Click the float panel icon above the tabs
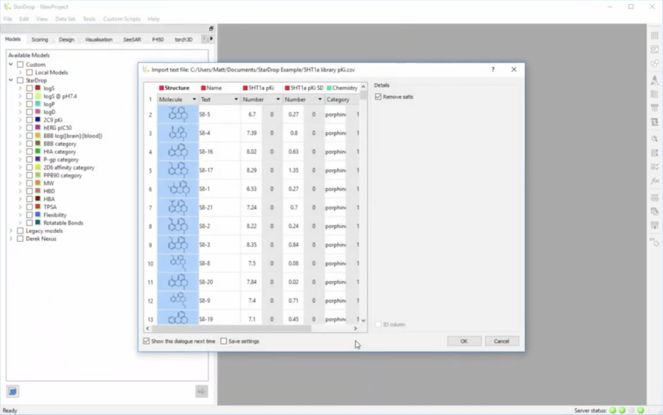Screen dimensions: 663x415 point(211,29)
